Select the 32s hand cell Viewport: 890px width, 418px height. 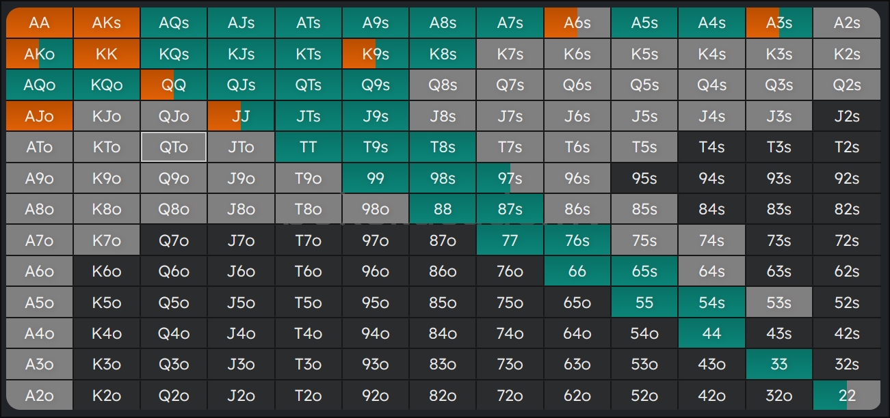pos(847,364)
